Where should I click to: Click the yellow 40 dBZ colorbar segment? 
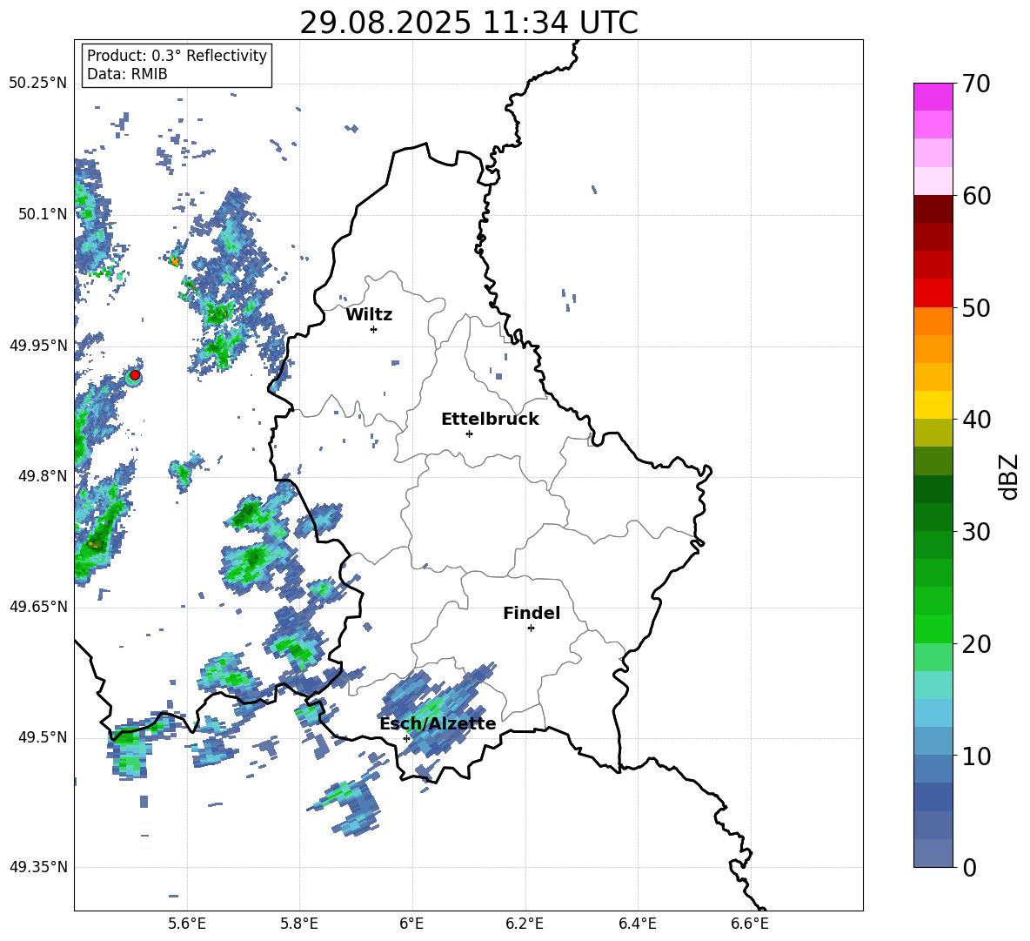click(x=933, y=405)
